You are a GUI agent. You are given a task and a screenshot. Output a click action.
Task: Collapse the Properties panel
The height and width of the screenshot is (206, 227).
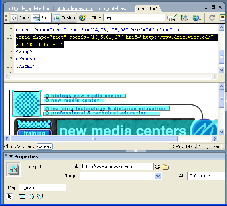point(11,156)
